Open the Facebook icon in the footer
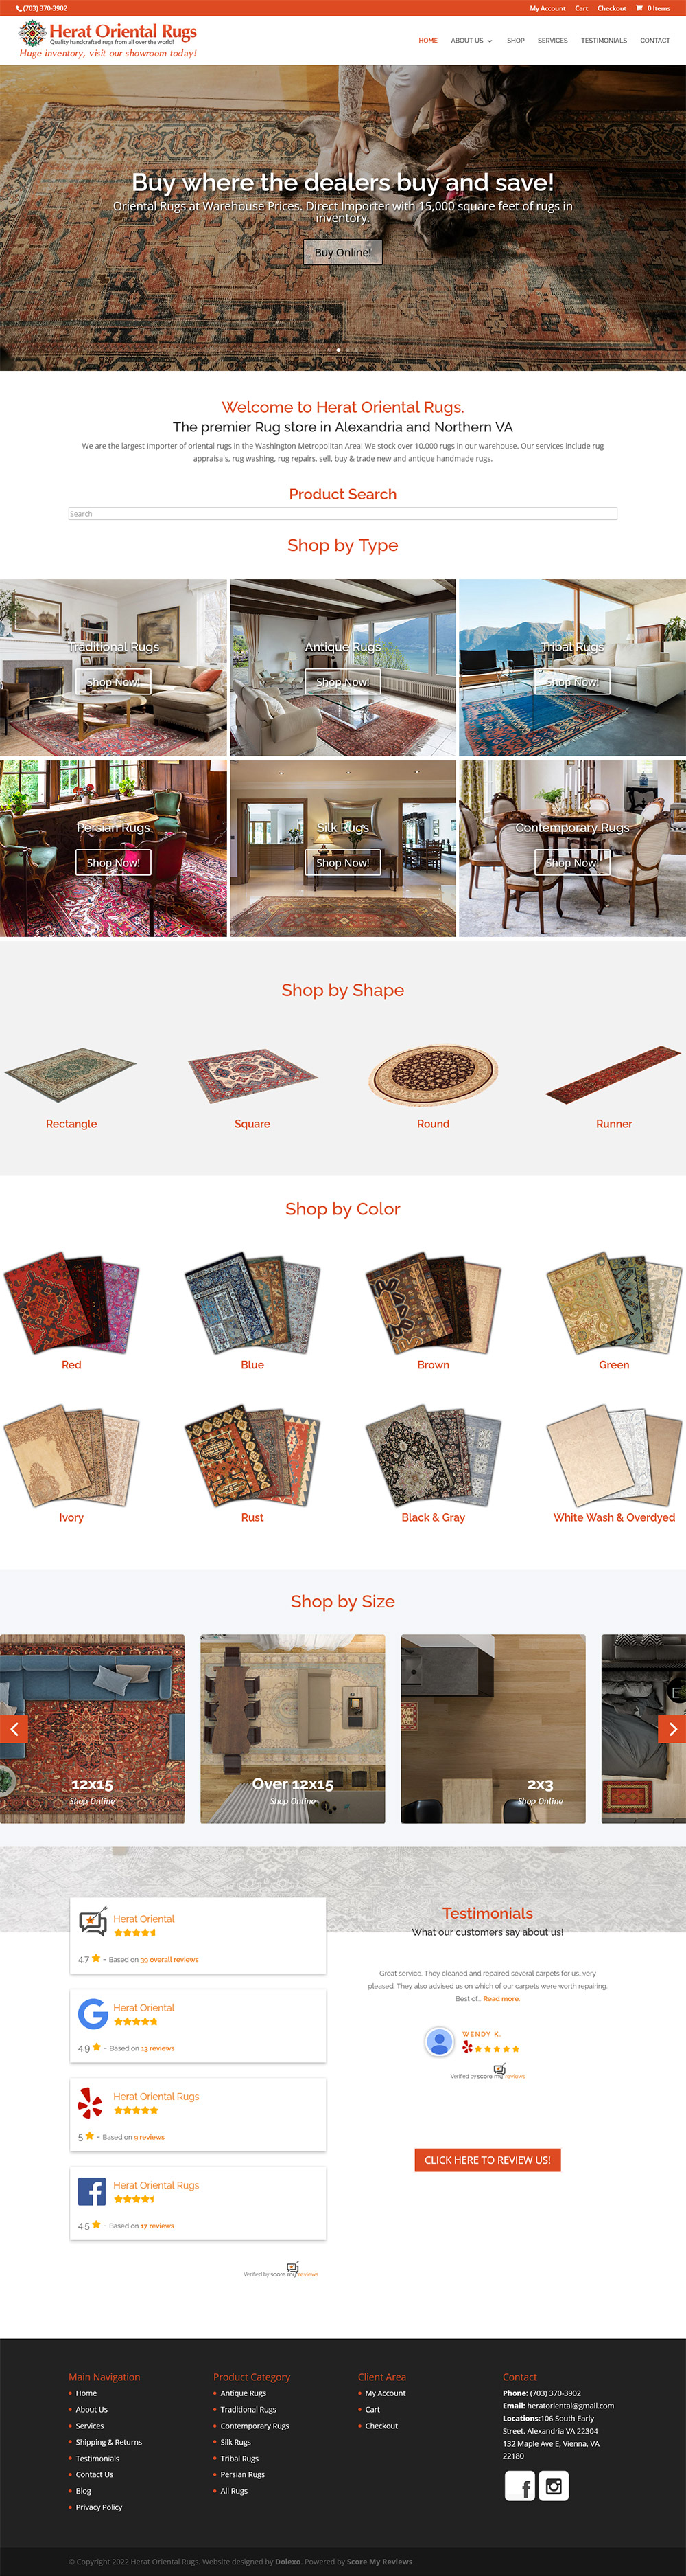The height and width of the screenshot is (2576, 686). point(520,2486)
